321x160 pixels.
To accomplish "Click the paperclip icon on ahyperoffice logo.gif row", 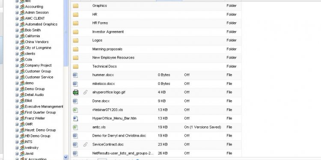I will coord(85,92).
